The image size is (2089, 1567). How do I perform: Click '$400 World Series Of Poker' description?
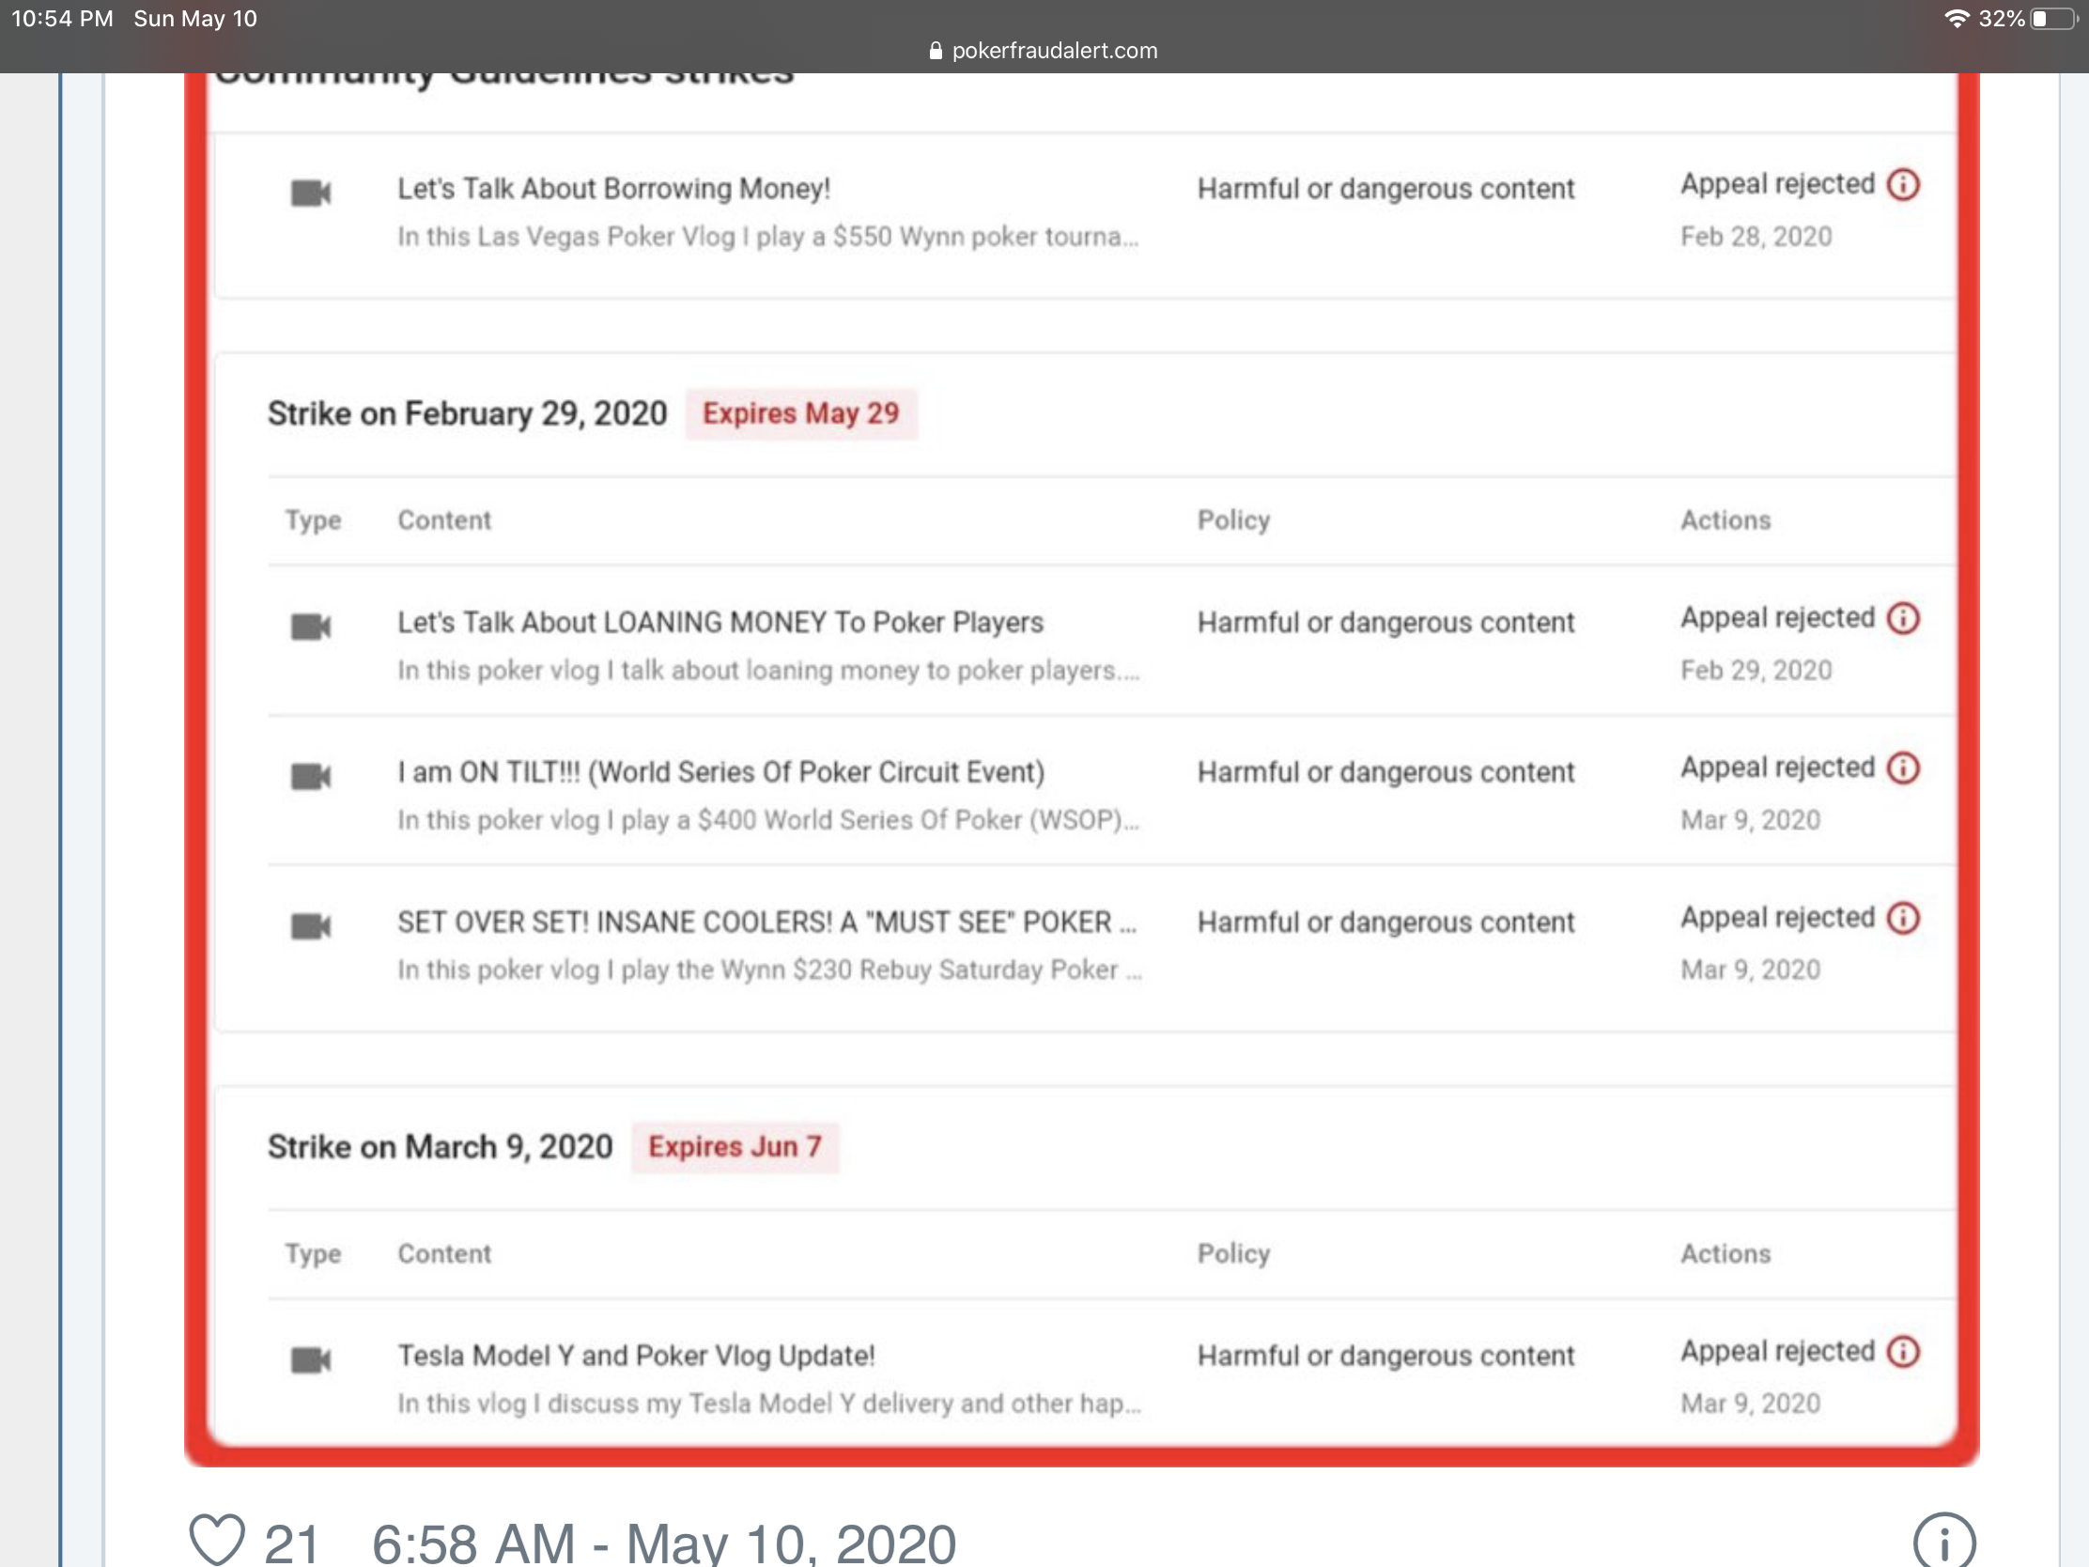(767, 820)
